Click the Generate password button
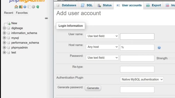The width and height of the screenshot is (175, 98). 93,88
